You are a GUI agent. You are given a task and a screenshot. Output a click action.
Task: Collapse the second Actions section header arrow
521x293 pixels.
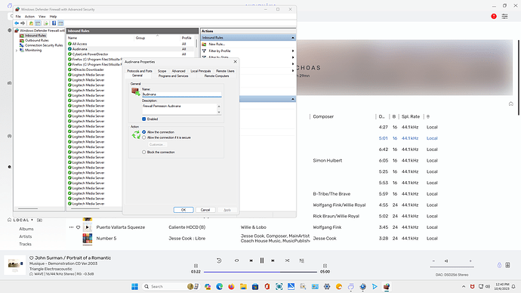tap(293, 99)
